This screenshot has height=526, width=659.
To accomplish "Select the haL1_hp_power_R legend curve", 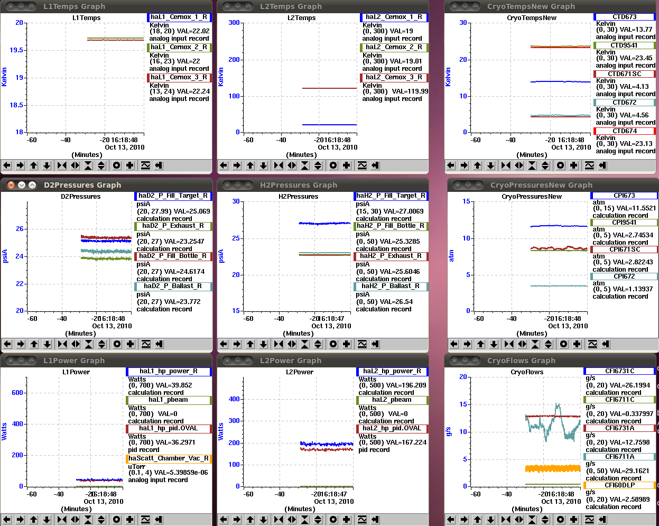I will point(169,372).
